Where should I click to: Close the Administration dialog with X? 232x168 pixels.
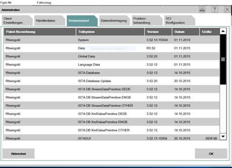coord(227,10)
